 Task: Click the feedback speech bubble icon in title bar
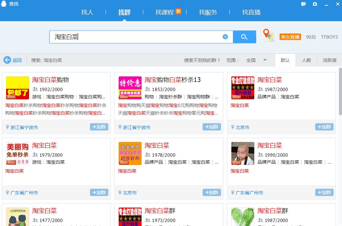(303, 4)
